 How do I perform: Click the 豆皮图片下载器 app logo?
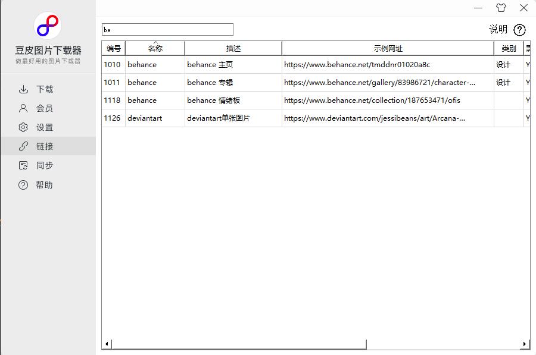coord(48,26)
